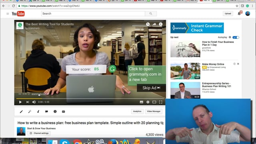
Task: Click the share arrow on the video
Action: coord(154,24)
